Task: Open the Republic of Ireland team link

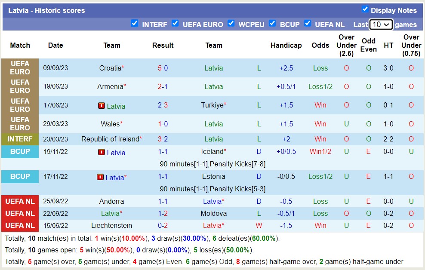Action: click(110, 139)
